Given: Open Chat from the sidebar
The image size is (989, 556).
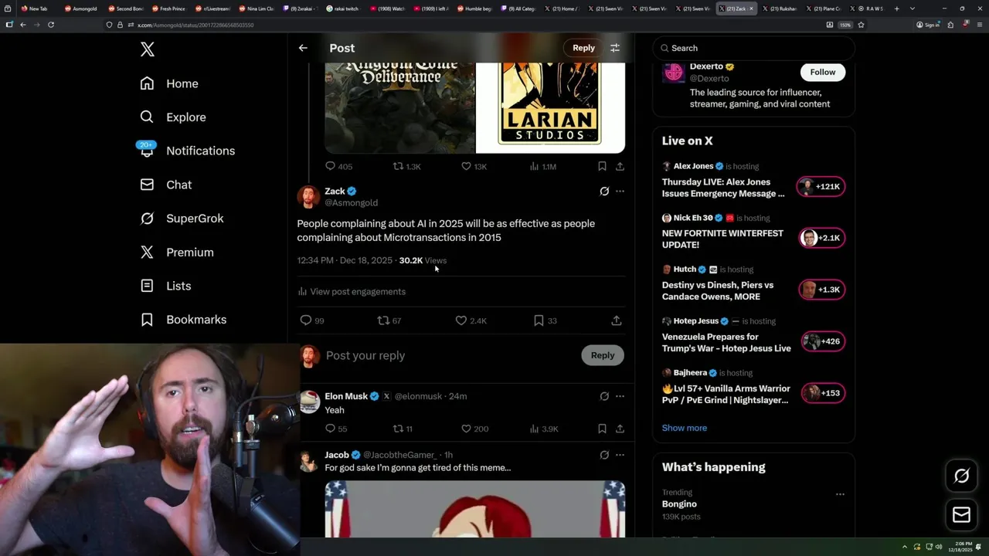Looking at the screenshot, I should 166,185.
